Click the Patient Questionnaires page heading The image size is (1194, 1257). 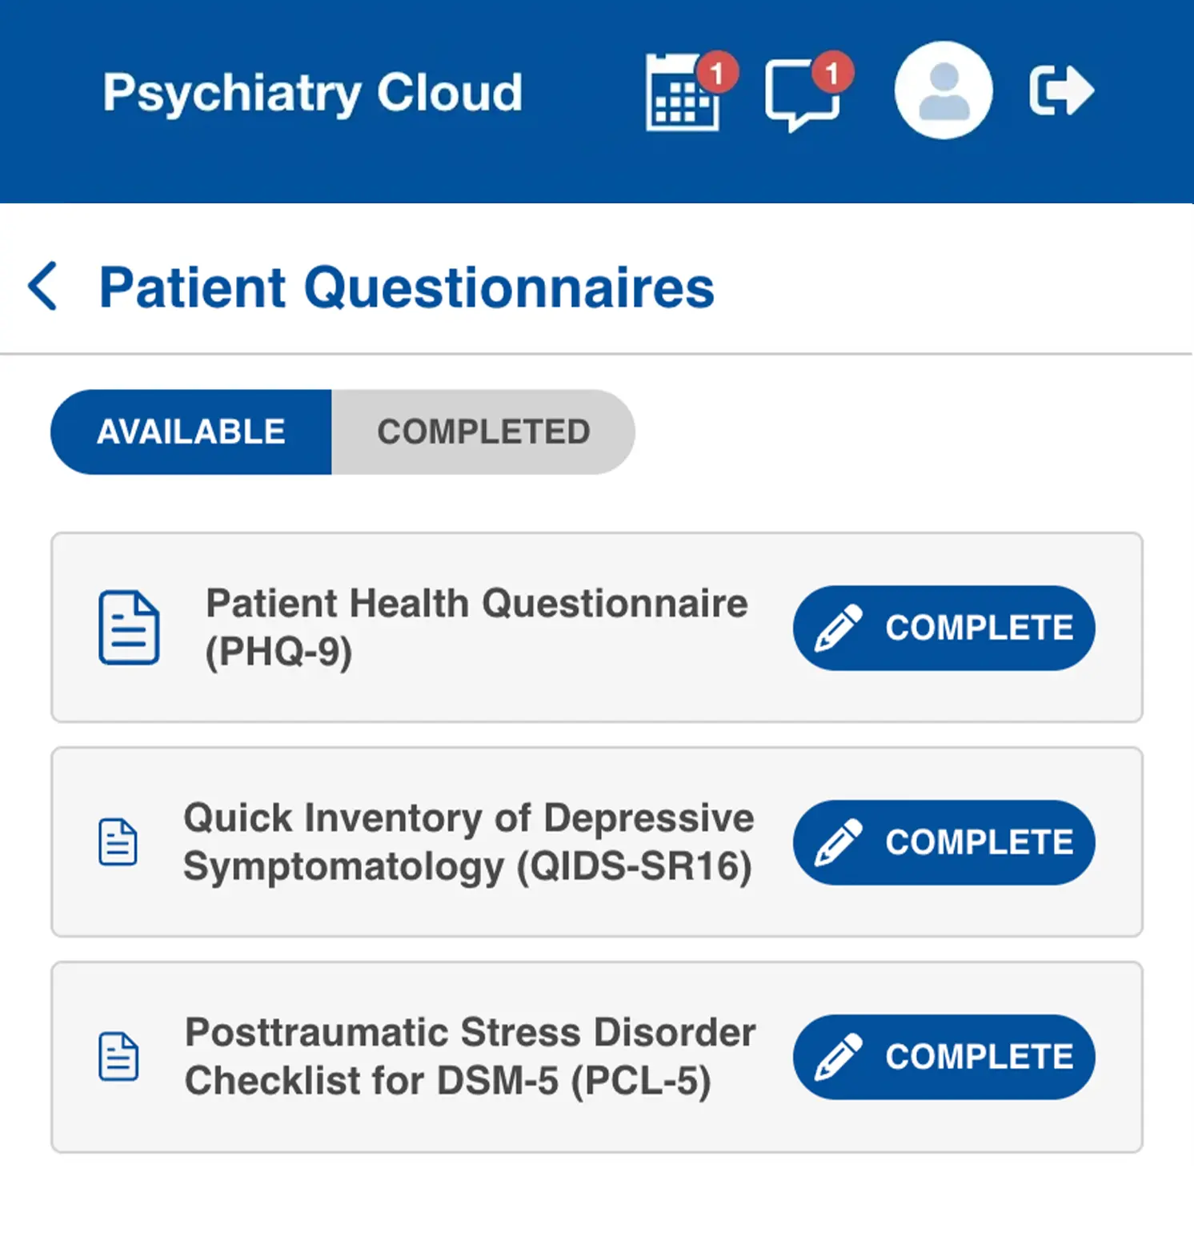[x=407, y=287]
